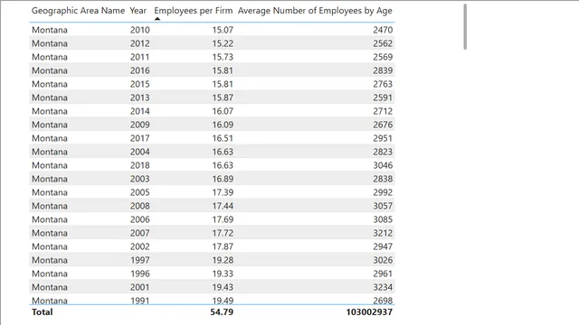Screen dimensions: 579x325
Task: Click the average employees value 3212
Action: [x=383, y=233]
